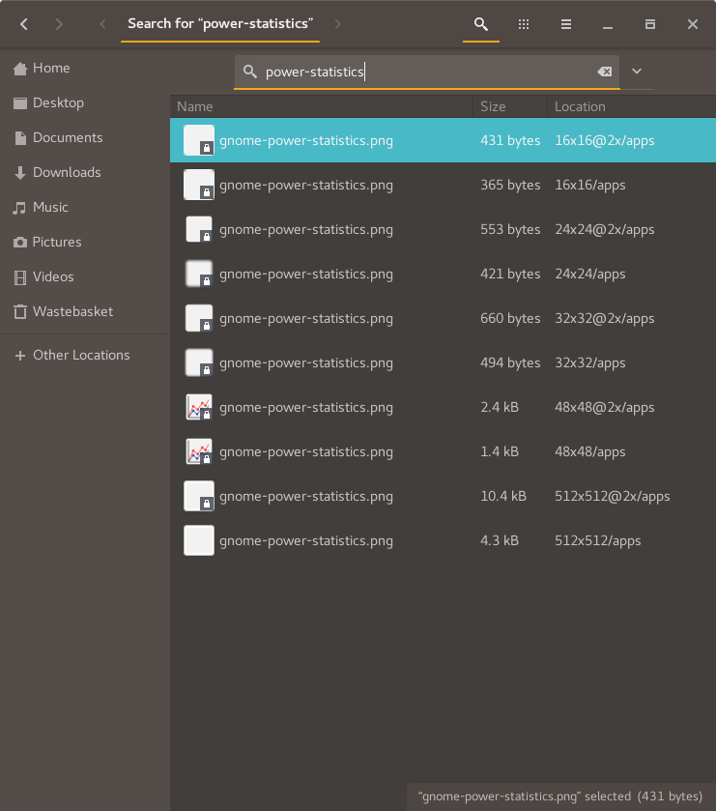Click the 32x32/apps location cell
This screenshot has height=811, width=716.
tap(589, 363)
